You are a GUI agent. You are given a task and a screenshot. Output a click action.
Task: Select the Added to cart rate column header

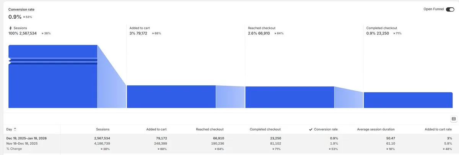pos(438,129)
